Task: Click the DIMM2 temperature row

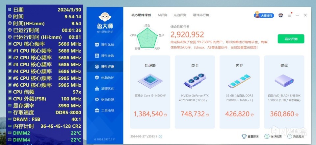Action: click(44, 133)
